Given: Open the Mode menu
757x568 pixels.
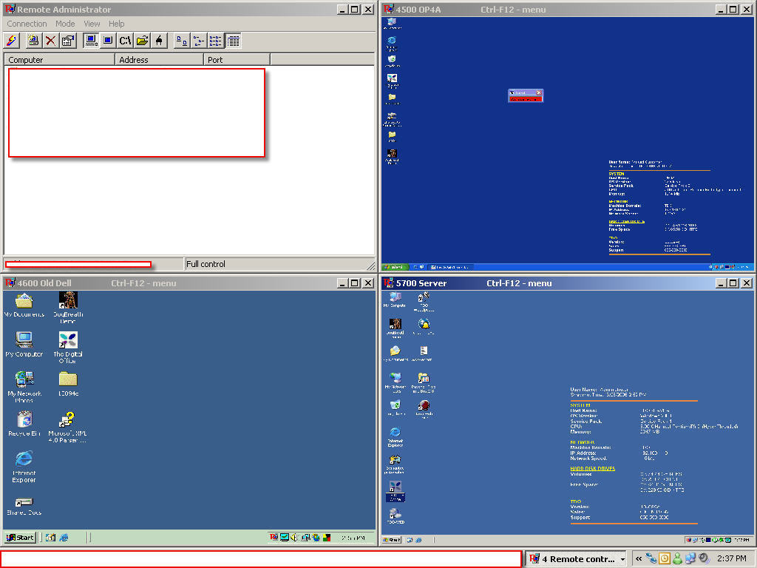Looking at the screenshot, I should [x=65, y=24].
